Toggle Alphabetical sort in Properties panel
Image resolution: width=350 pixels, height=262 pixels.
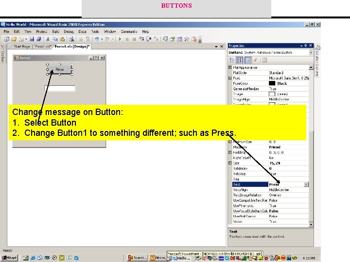click(x=239, y=60)
